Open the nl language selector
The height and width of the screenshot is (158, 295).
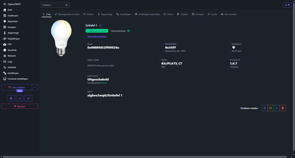pyautogui.click(x=20, y=98)
